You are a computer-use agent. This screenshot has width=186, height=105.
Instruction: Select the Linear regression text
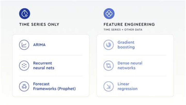127,86
